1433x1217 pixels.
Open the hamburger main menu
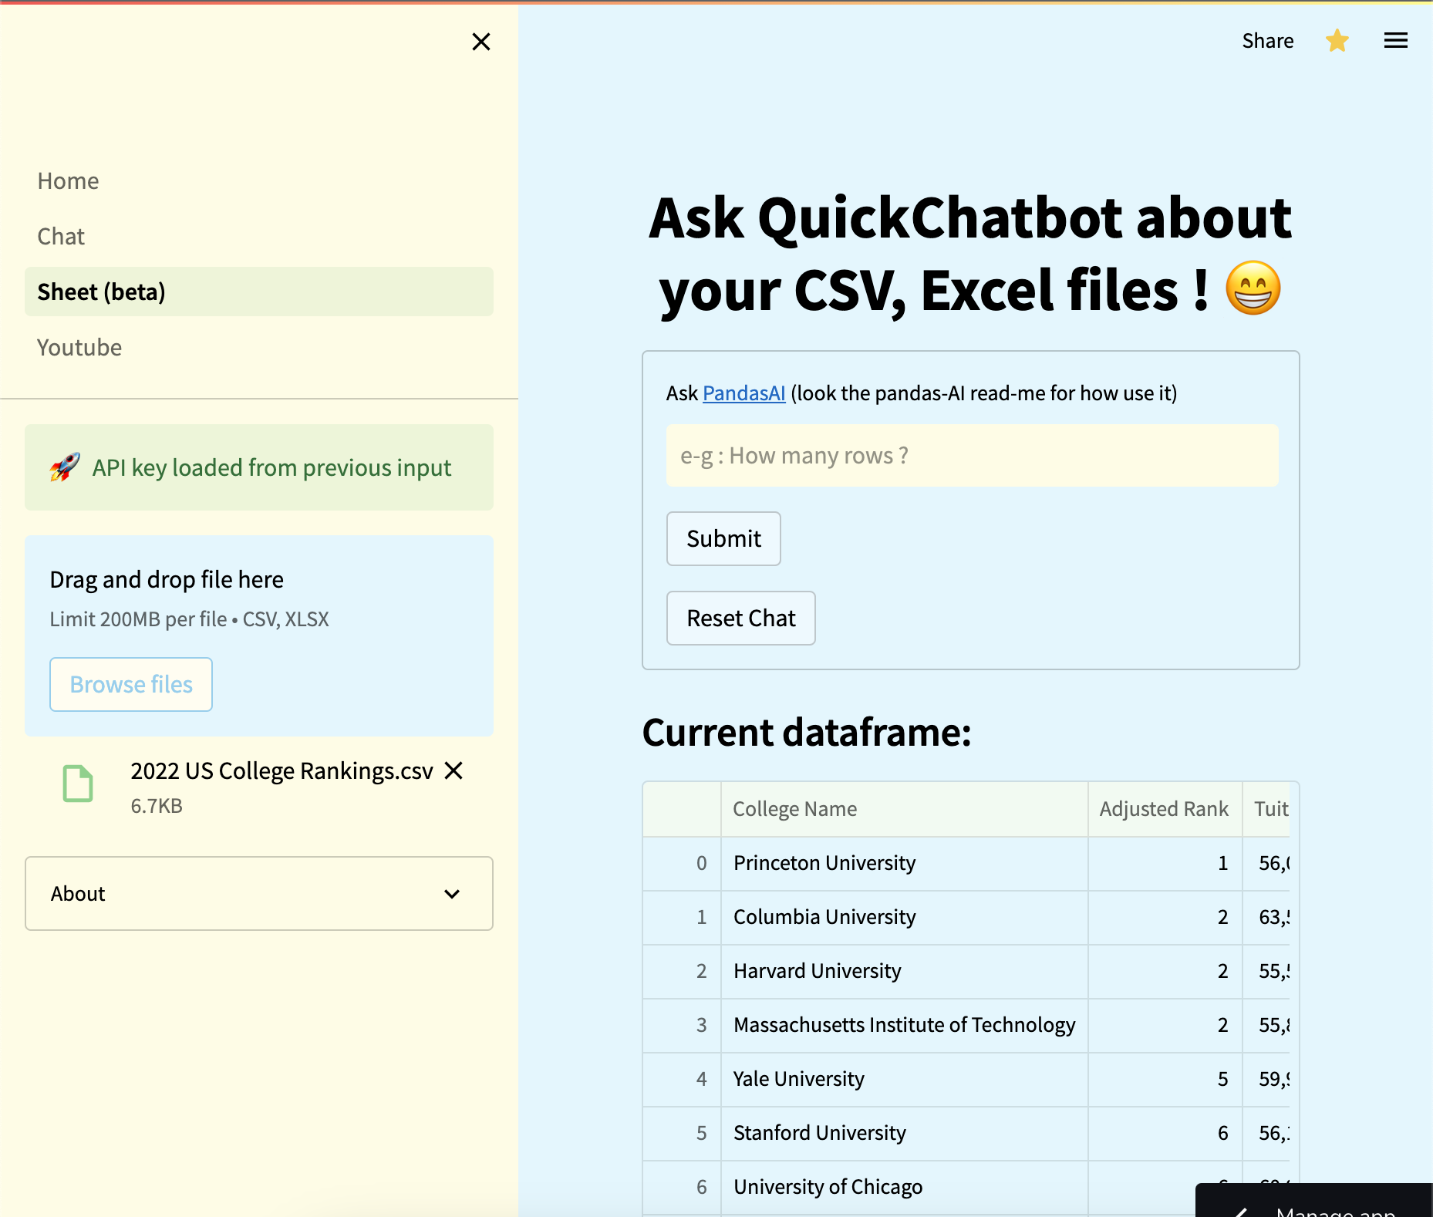pos(1396,41)
